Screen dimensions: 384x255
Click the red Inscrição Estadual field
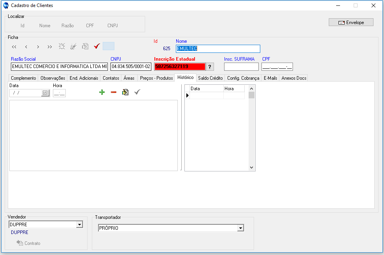(179, 66)
